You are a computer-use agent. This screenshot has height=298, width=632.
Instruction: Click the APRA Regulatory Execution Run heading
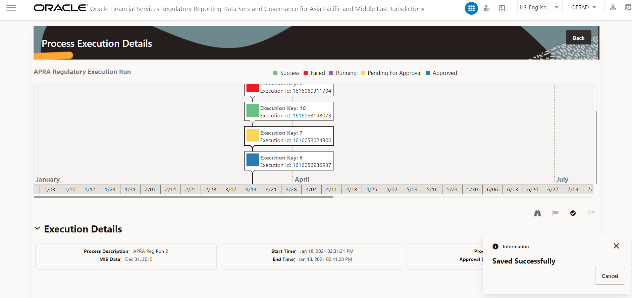click(82, 72)
